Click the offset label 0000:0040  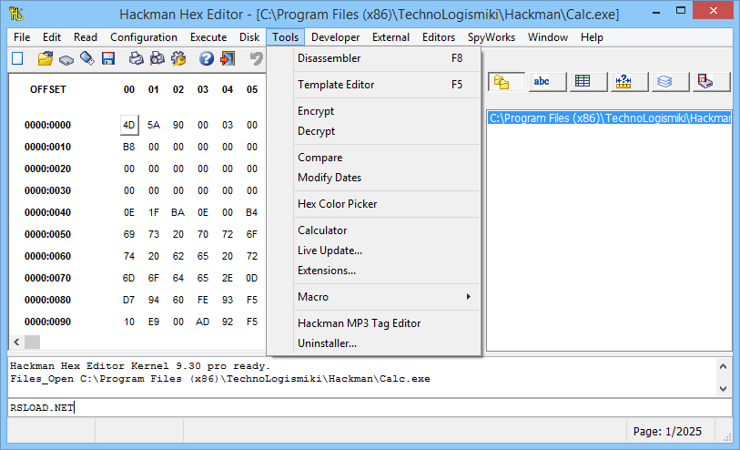pyautogui.click(x=47, y=212)
